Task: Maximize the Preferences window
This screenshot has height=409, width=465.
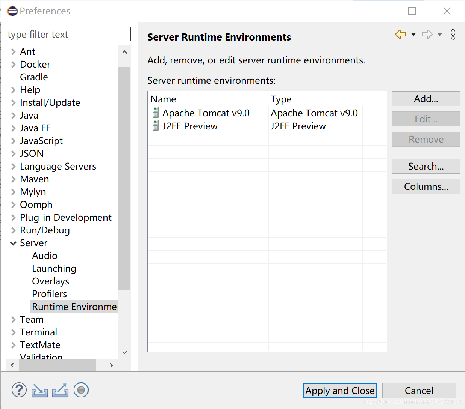Action: [x=412, y=11]
